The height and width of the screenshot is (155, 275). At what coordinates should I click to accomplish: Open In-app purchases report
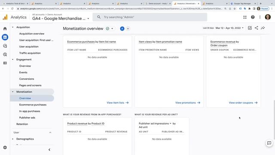pyautogui.click(x=30, y=111)
